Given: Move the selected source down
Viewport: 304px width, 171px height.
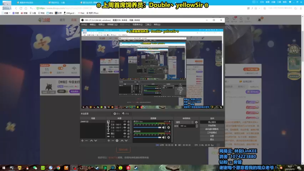Looking at the screenshot, I should (126, 141).
